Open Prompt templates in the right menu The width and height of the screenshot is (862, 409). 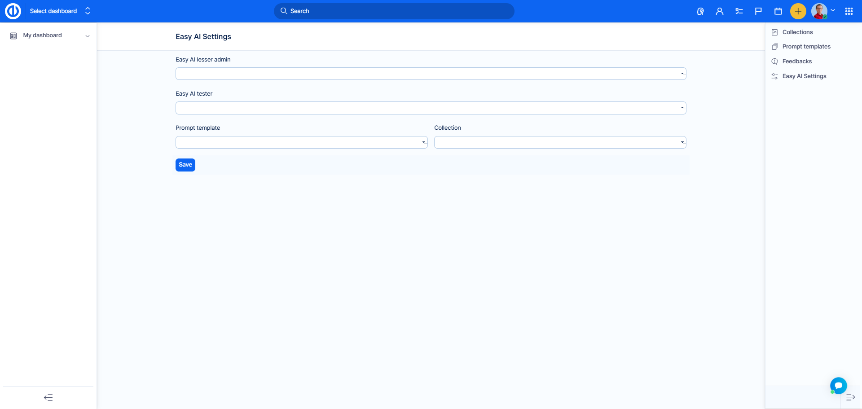pyautogui.click(x=806, y=47)
